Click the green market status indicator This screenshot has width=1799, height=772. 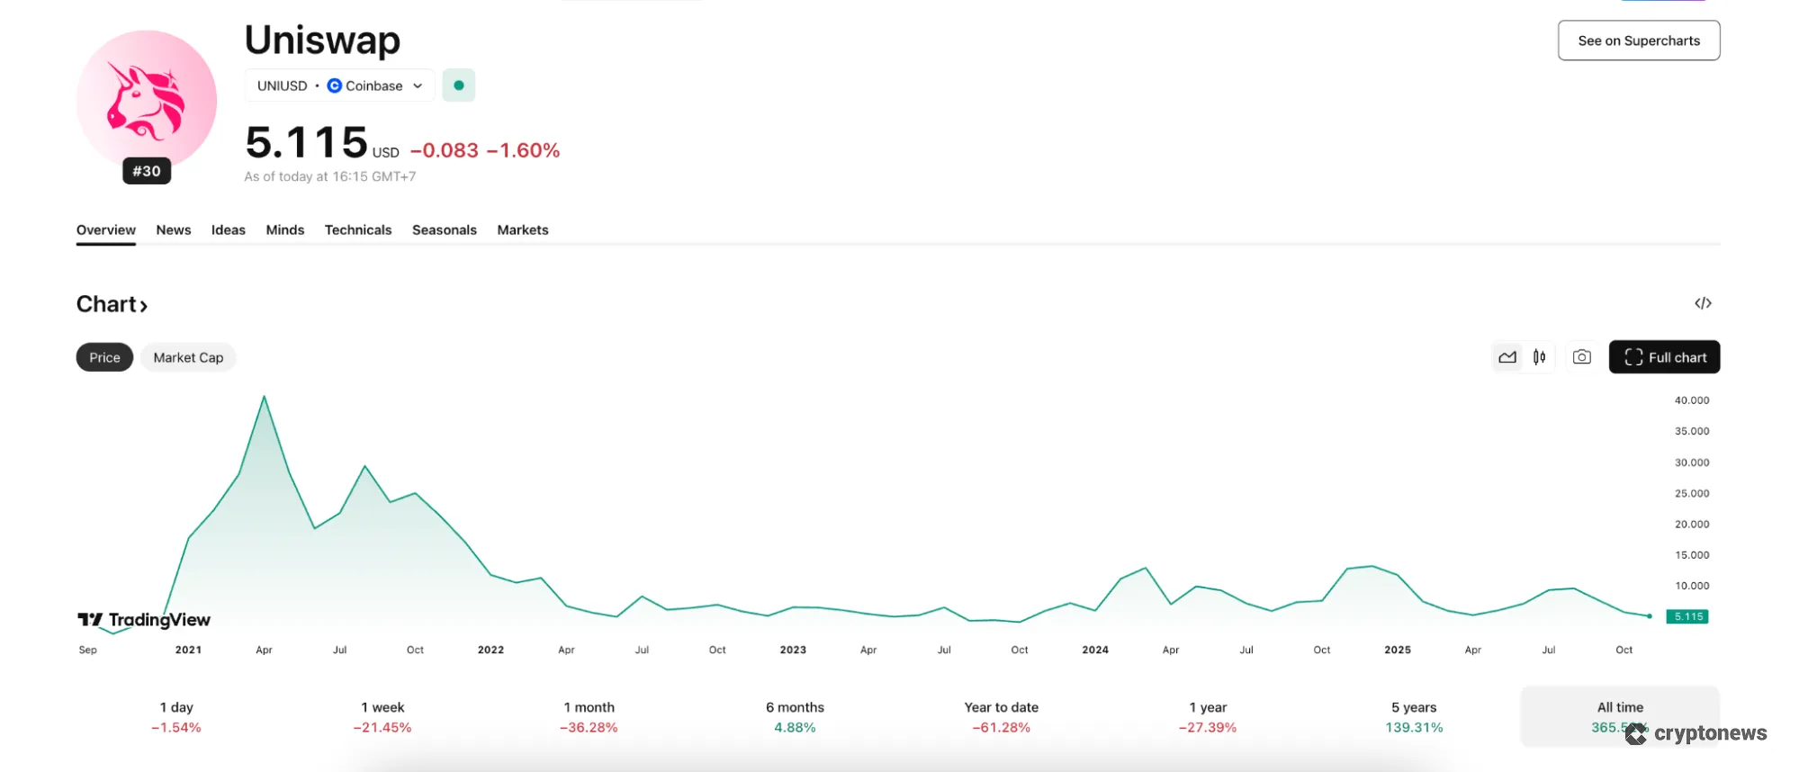tap(459, 85)
